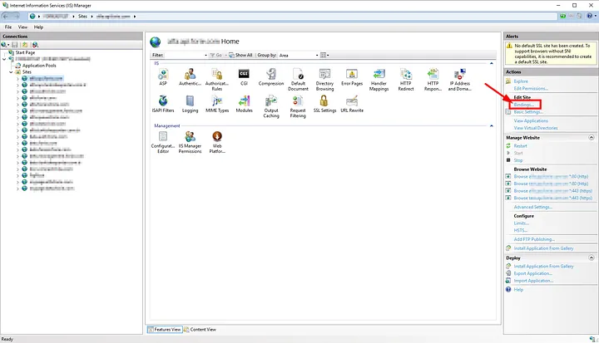Open the MIME Types feature
This screenshot has width=599, height=343.
217,101
